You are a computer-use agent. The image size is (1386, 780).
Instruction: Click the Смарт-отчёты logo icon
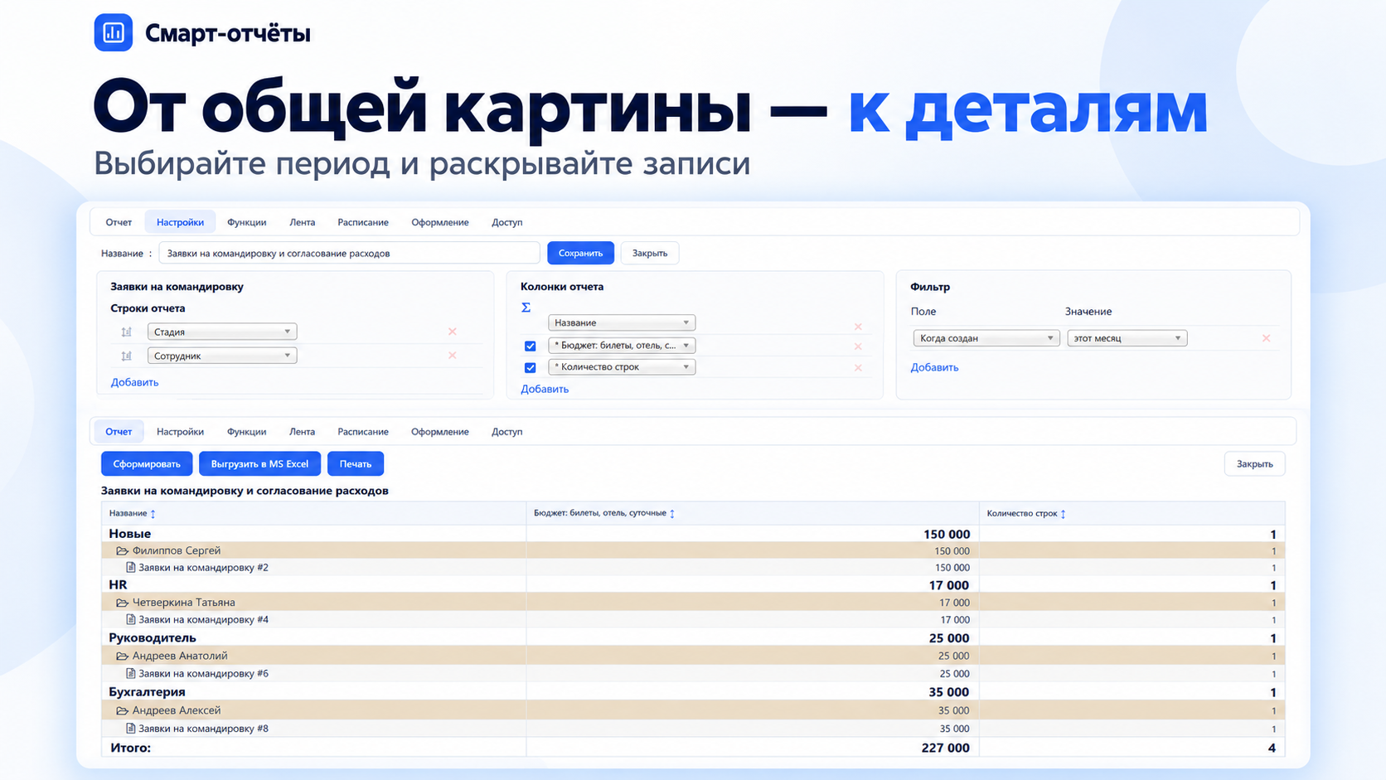114,32
